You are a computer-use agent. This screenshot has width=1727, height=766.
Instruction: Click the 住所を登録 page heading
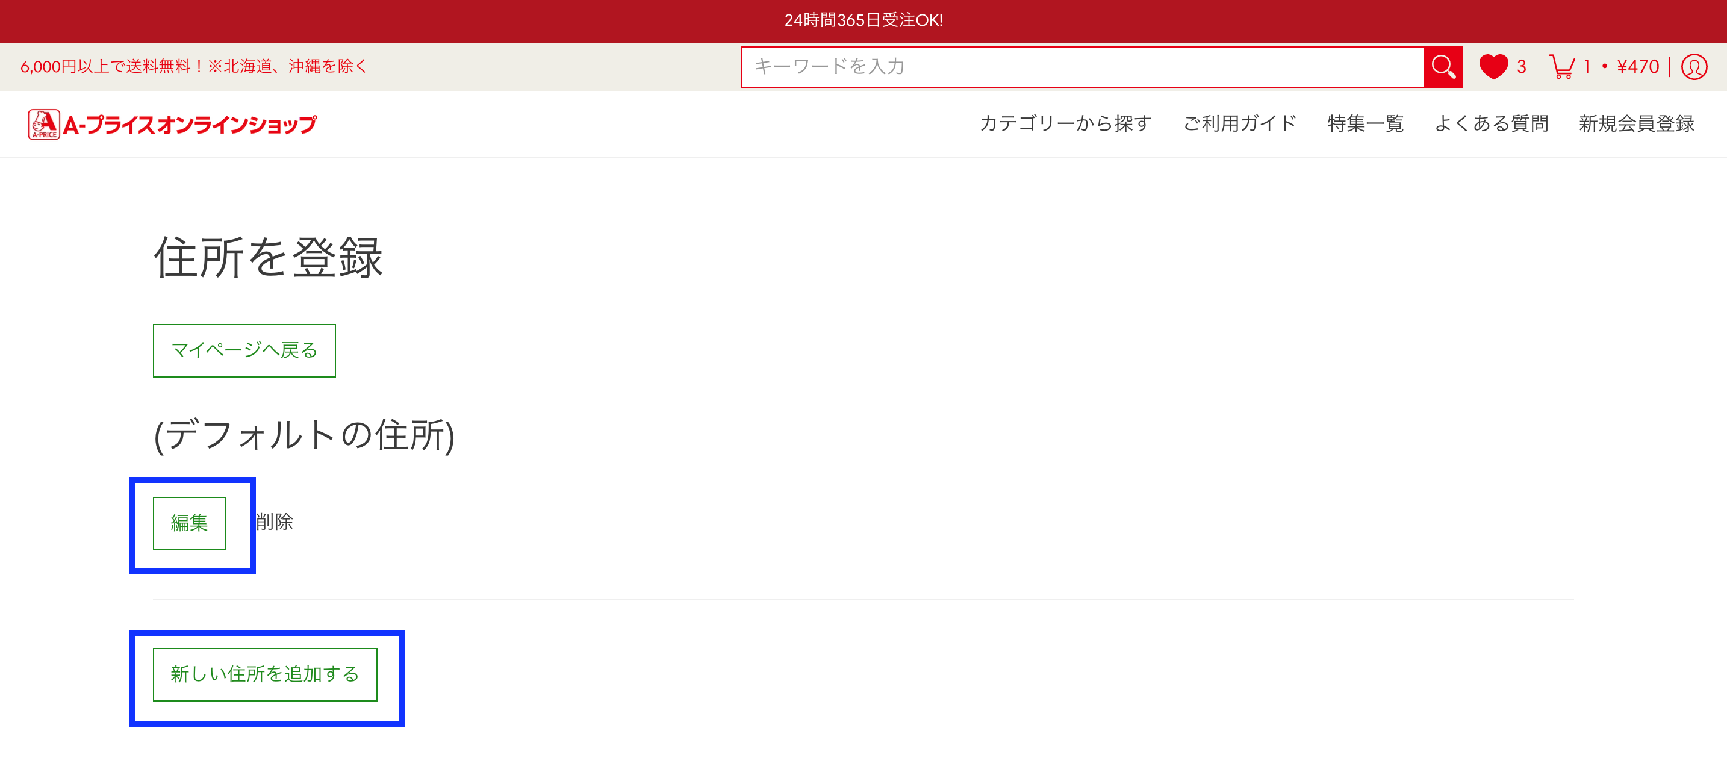point(268,258)
